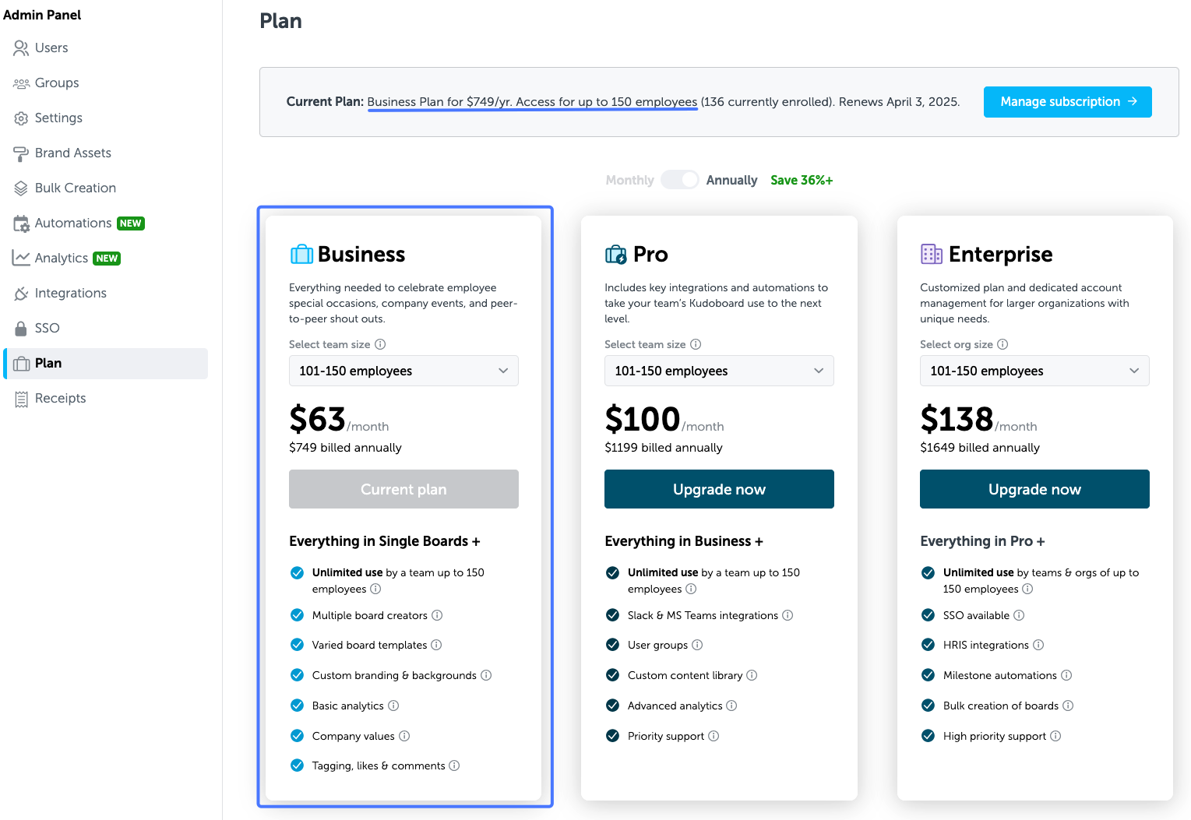Click Upgrade now under Pro plan

pos(719,489)
